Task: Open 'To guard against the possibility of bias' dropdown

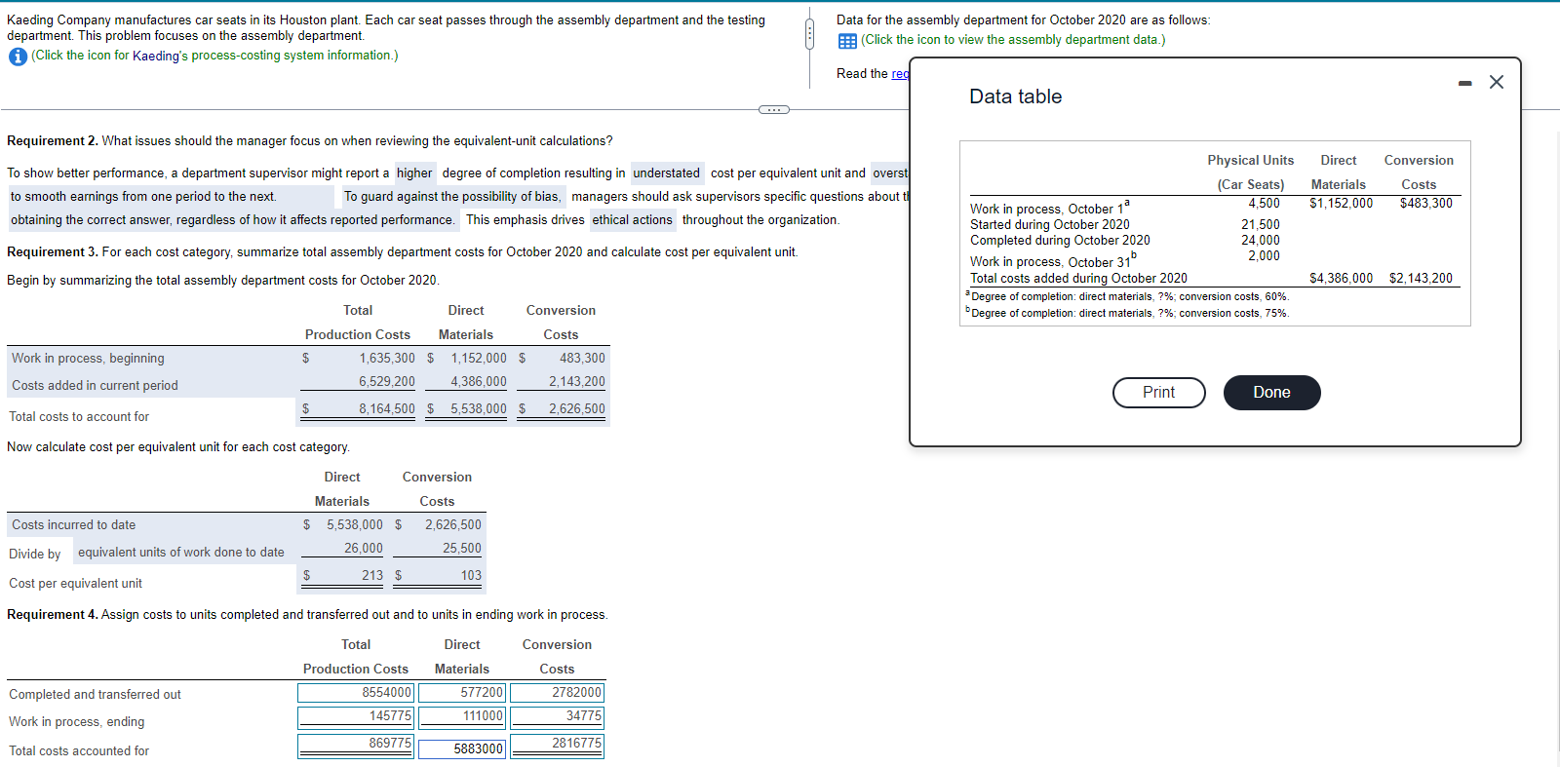Action: (452, 197)
